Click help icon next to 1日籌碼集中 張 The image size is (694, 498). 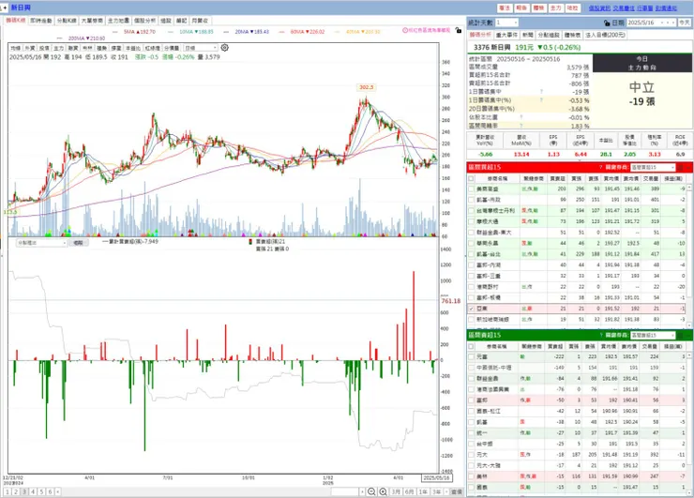[x=541, y=92]
